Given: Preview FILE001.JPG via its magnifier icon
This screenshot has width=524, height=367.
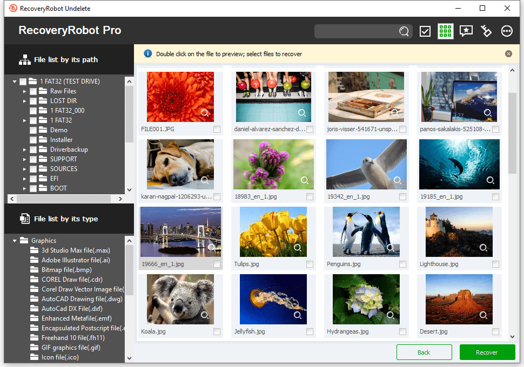Looking at the screenshot, I should coord(205,113).
